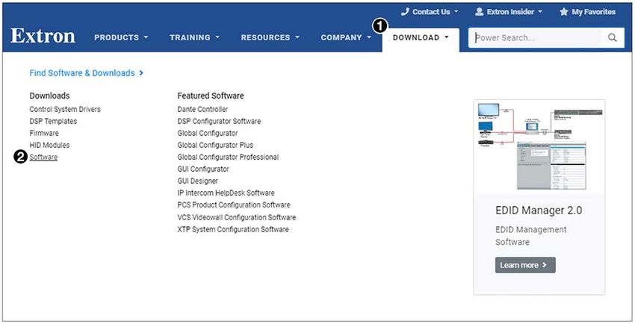Open the Products menu

(x=121, y=37)
